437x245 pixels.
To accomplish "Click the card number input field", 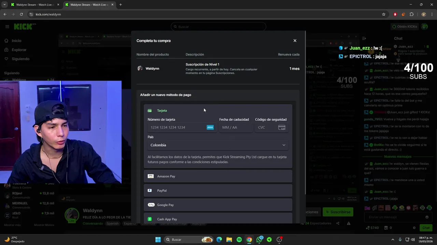I will click(x=182, y=127).
